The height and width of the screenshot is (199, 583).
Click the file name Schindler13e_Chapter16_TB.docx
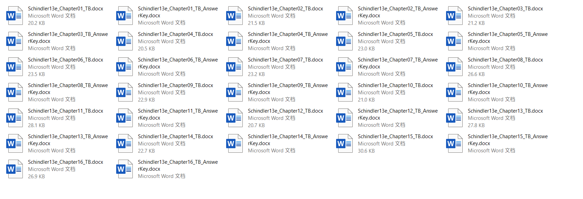[65, 162]
